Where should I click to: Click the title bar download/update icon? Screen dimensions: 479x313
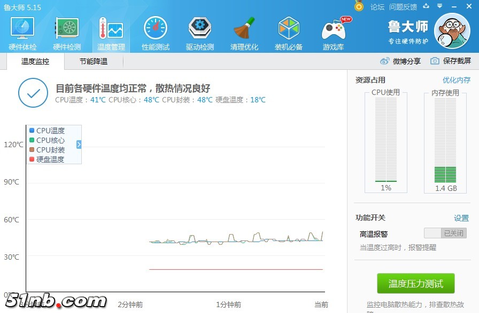(426, 6)
